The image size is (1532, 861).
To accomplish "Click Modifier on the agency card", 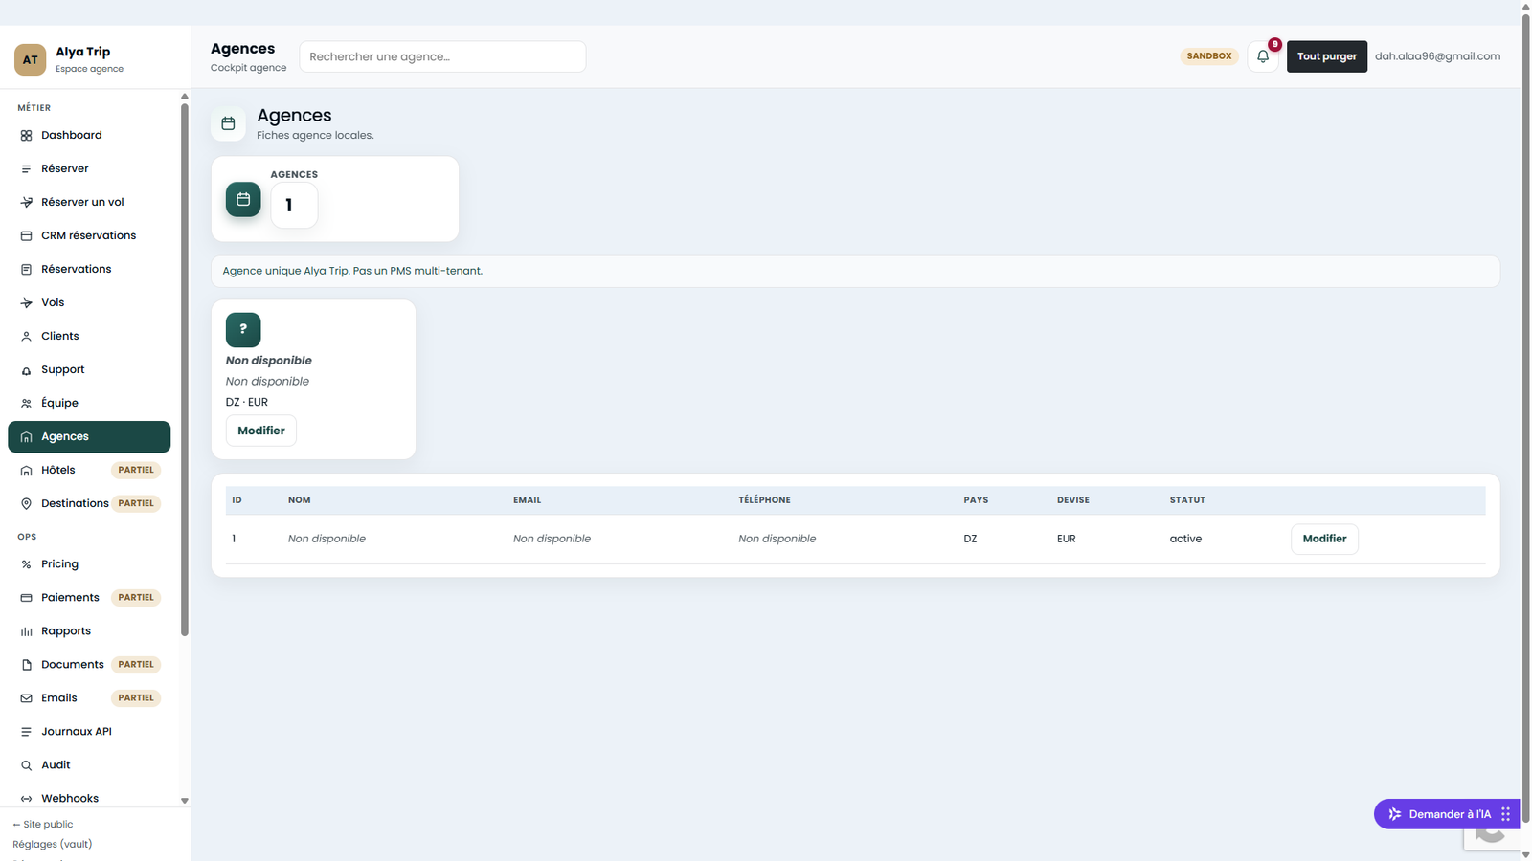I will 261,430.
